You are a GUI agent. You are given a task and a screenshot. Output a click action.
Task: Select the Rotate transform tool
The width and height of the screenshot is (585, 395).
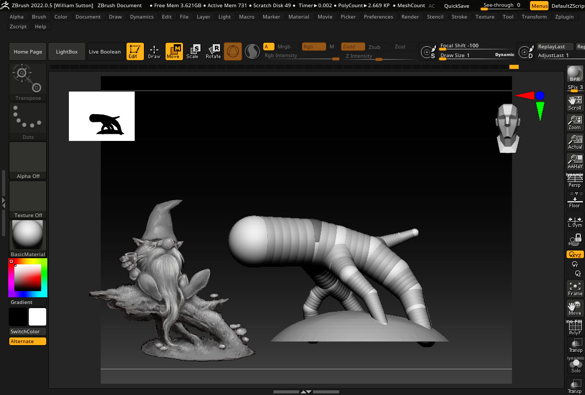coord(213,51)
